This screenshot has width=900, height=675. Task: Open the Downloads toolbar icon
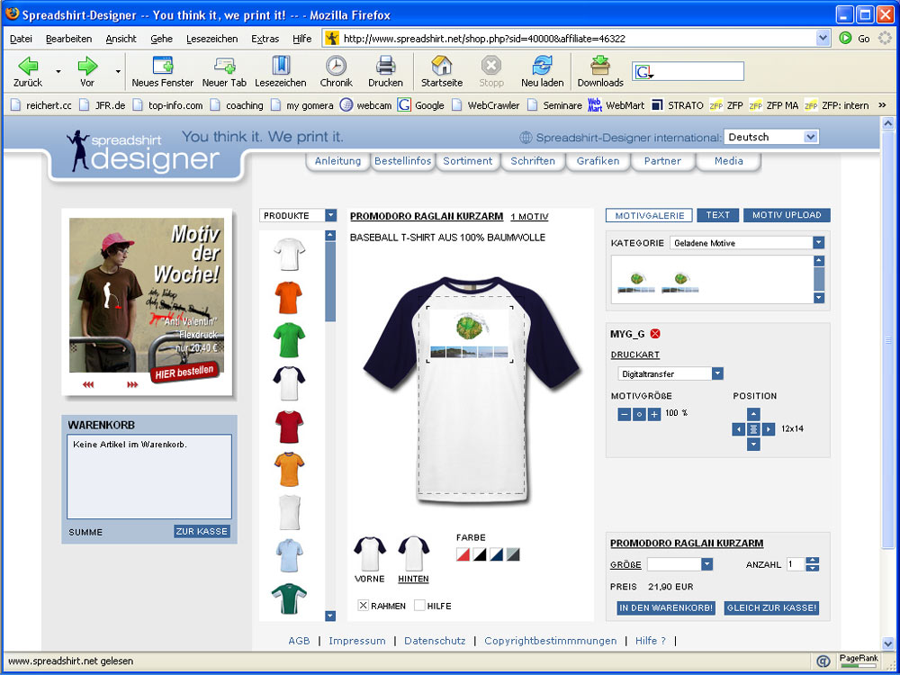600,72
